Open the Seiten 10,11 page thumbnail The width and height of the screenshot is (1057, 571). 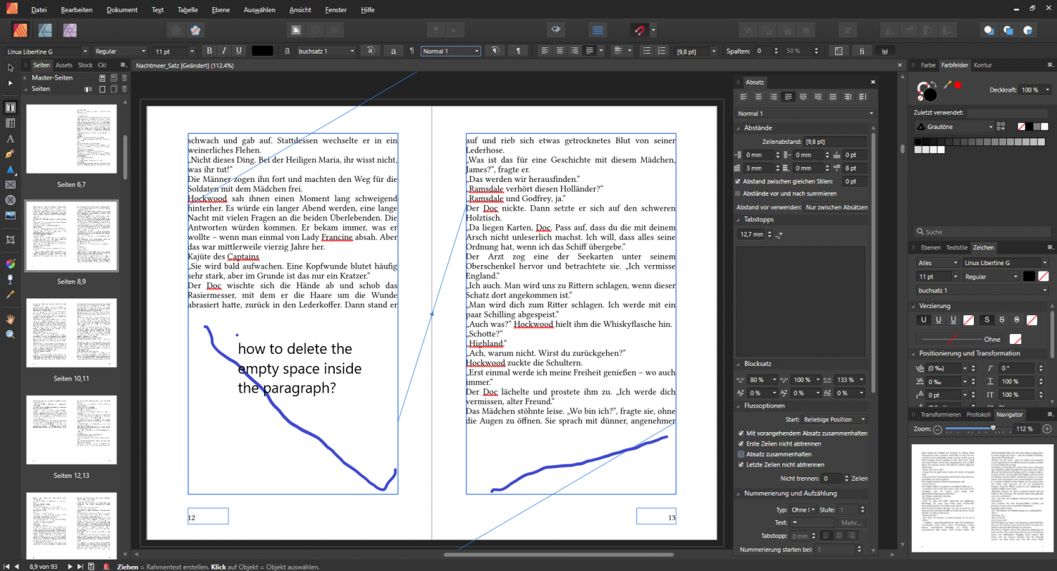tap(70, 333)
